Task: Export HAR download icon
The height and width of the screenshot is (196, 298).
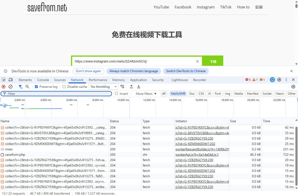Action: pyautogui.click(x=139, y=87)
